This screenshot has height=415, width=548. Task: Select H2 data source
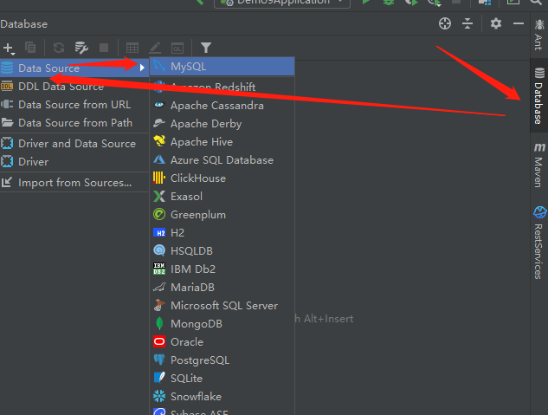[x=222, y=232]
